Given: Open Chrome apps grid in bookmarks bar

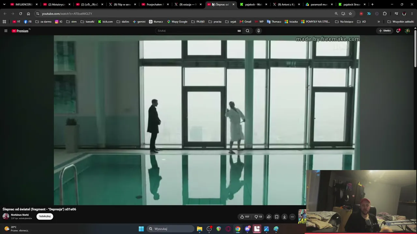Looking at the screenshot, I should (4, 22).
